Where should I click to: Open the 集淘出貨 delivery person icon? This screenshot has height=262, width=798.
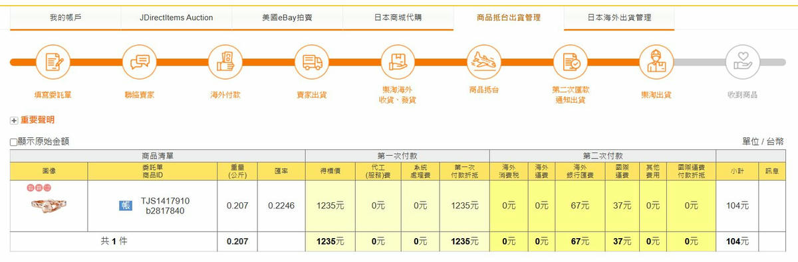pos(656,62)
